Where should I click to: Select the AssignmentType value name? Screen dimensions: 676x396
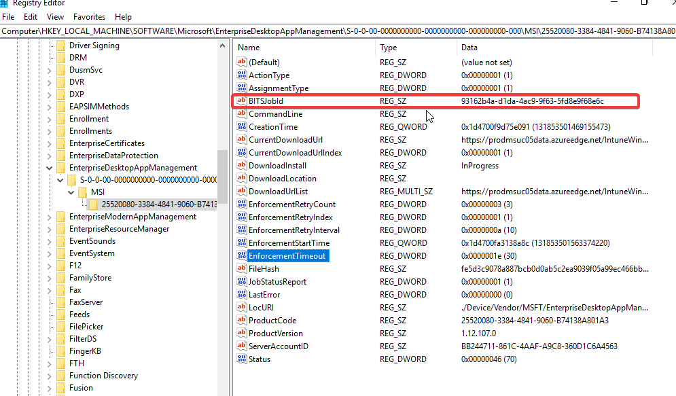pos(279,88)
